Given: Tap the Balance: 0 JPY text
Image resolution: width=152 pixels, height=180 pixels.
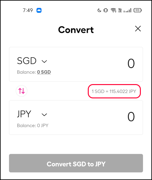Looking at the screenshot, I should coord(33,125).
